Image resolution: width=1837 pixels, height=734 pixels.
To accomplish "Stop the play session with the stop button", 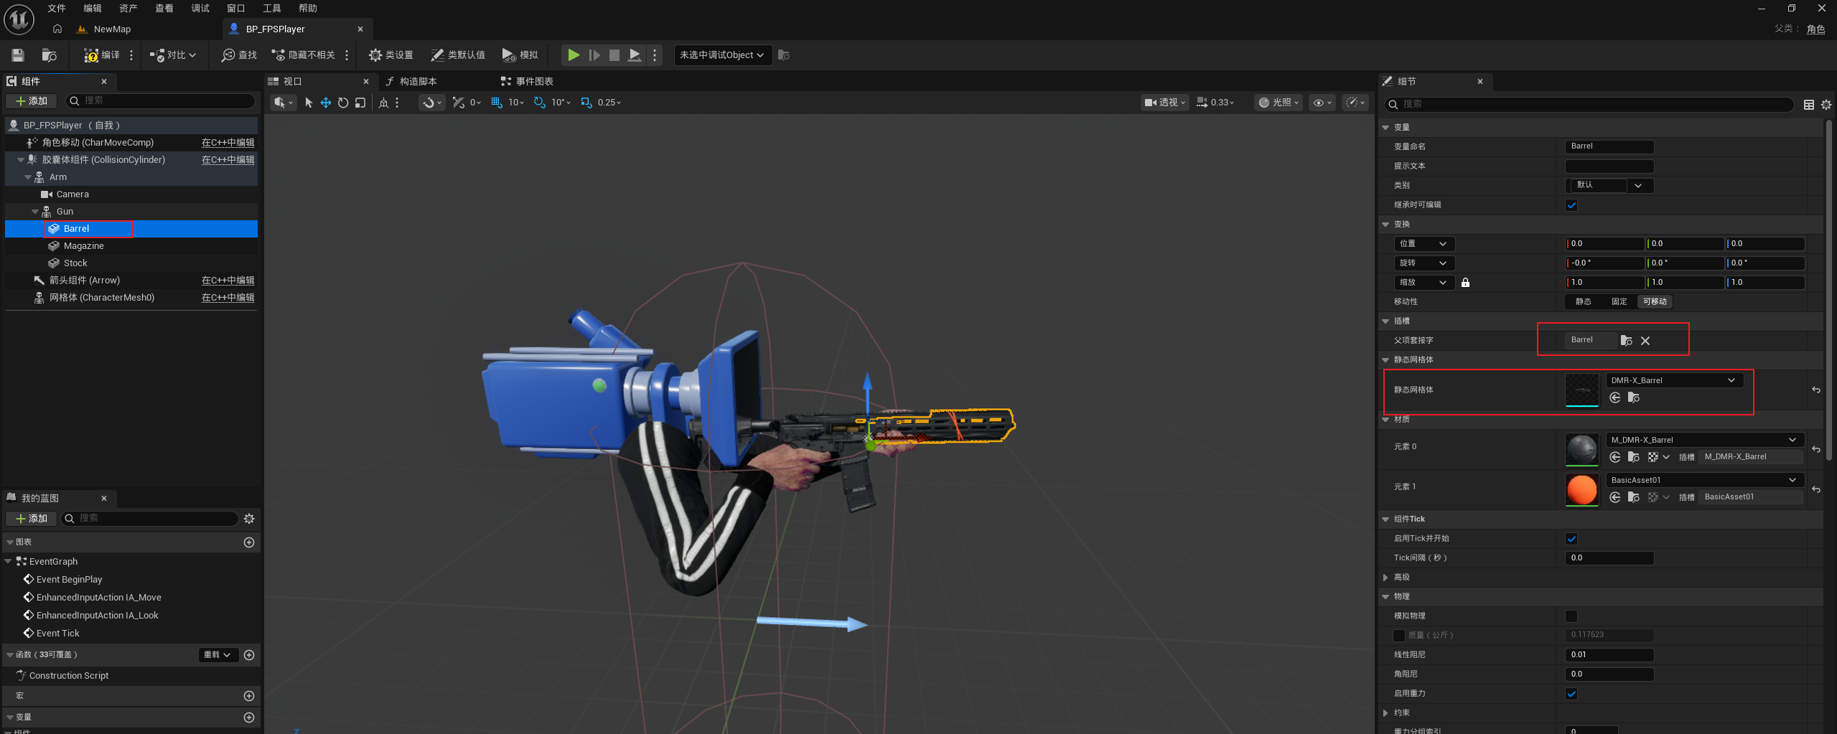I will click(614, 55).
